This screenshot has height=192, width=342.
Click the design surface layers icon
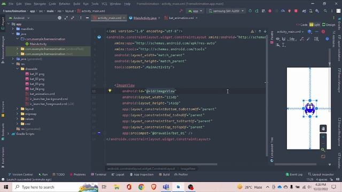(309, 32)
